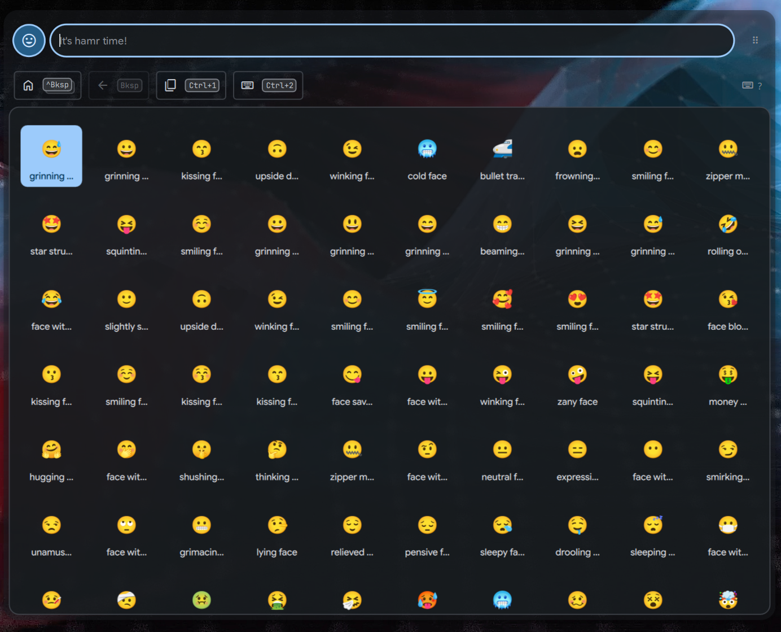Click the back arrow icon
Image resolution: width=781 pixels, height=632 pixels.
click(x=102, y=85)
